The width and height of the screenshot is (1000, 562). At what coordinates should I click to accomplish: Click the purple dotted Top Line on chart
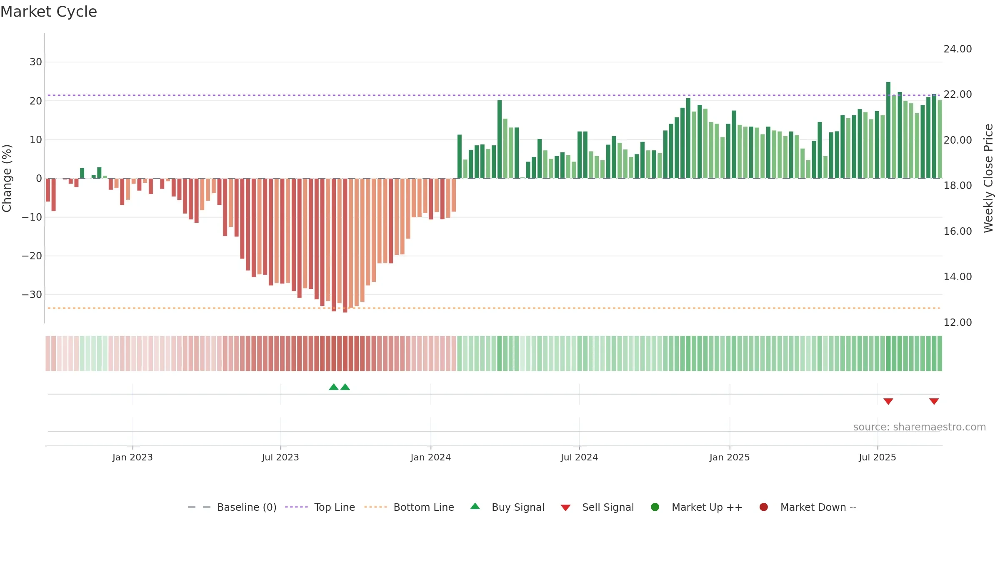(x=494, y=95)
